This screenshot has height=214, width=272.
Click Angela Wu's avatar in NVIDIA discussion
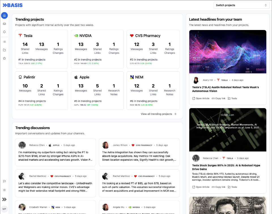click(x=106, y=207)
